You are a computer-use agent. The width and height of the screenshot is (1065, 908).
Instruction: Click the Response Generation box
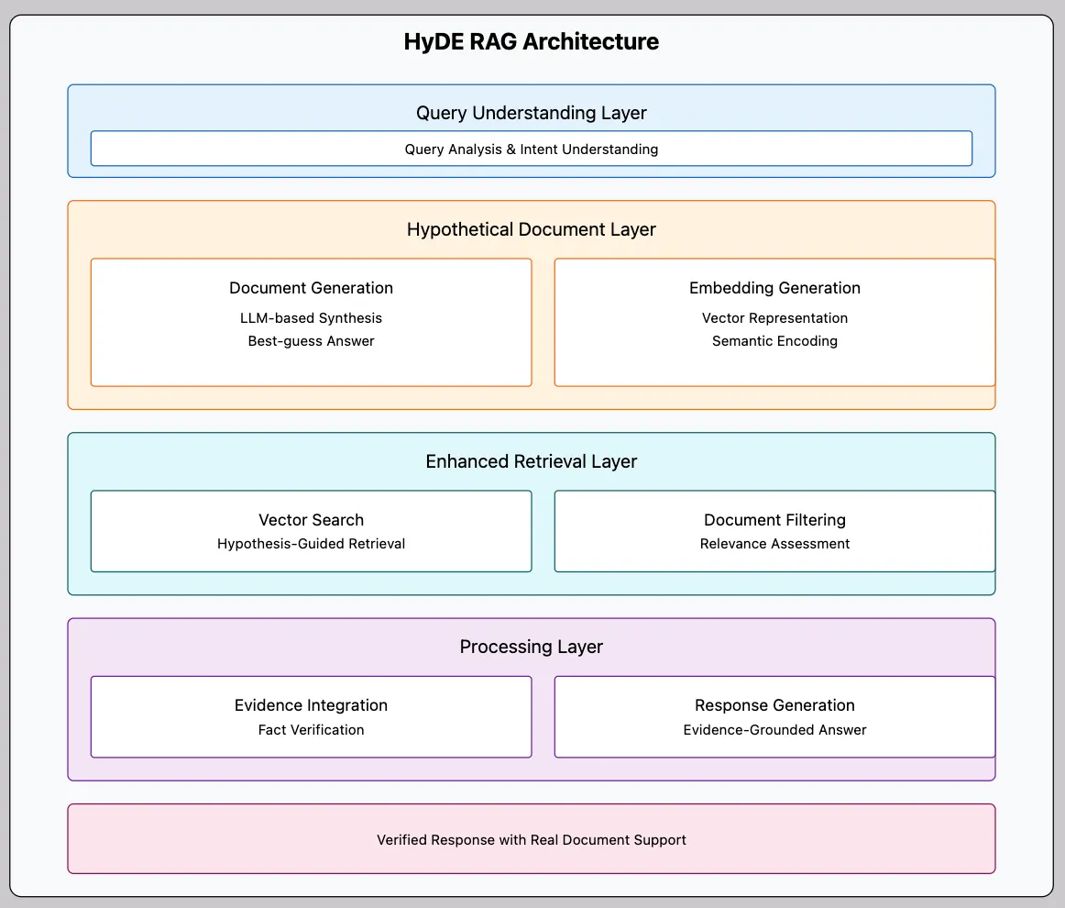(774, 705)
